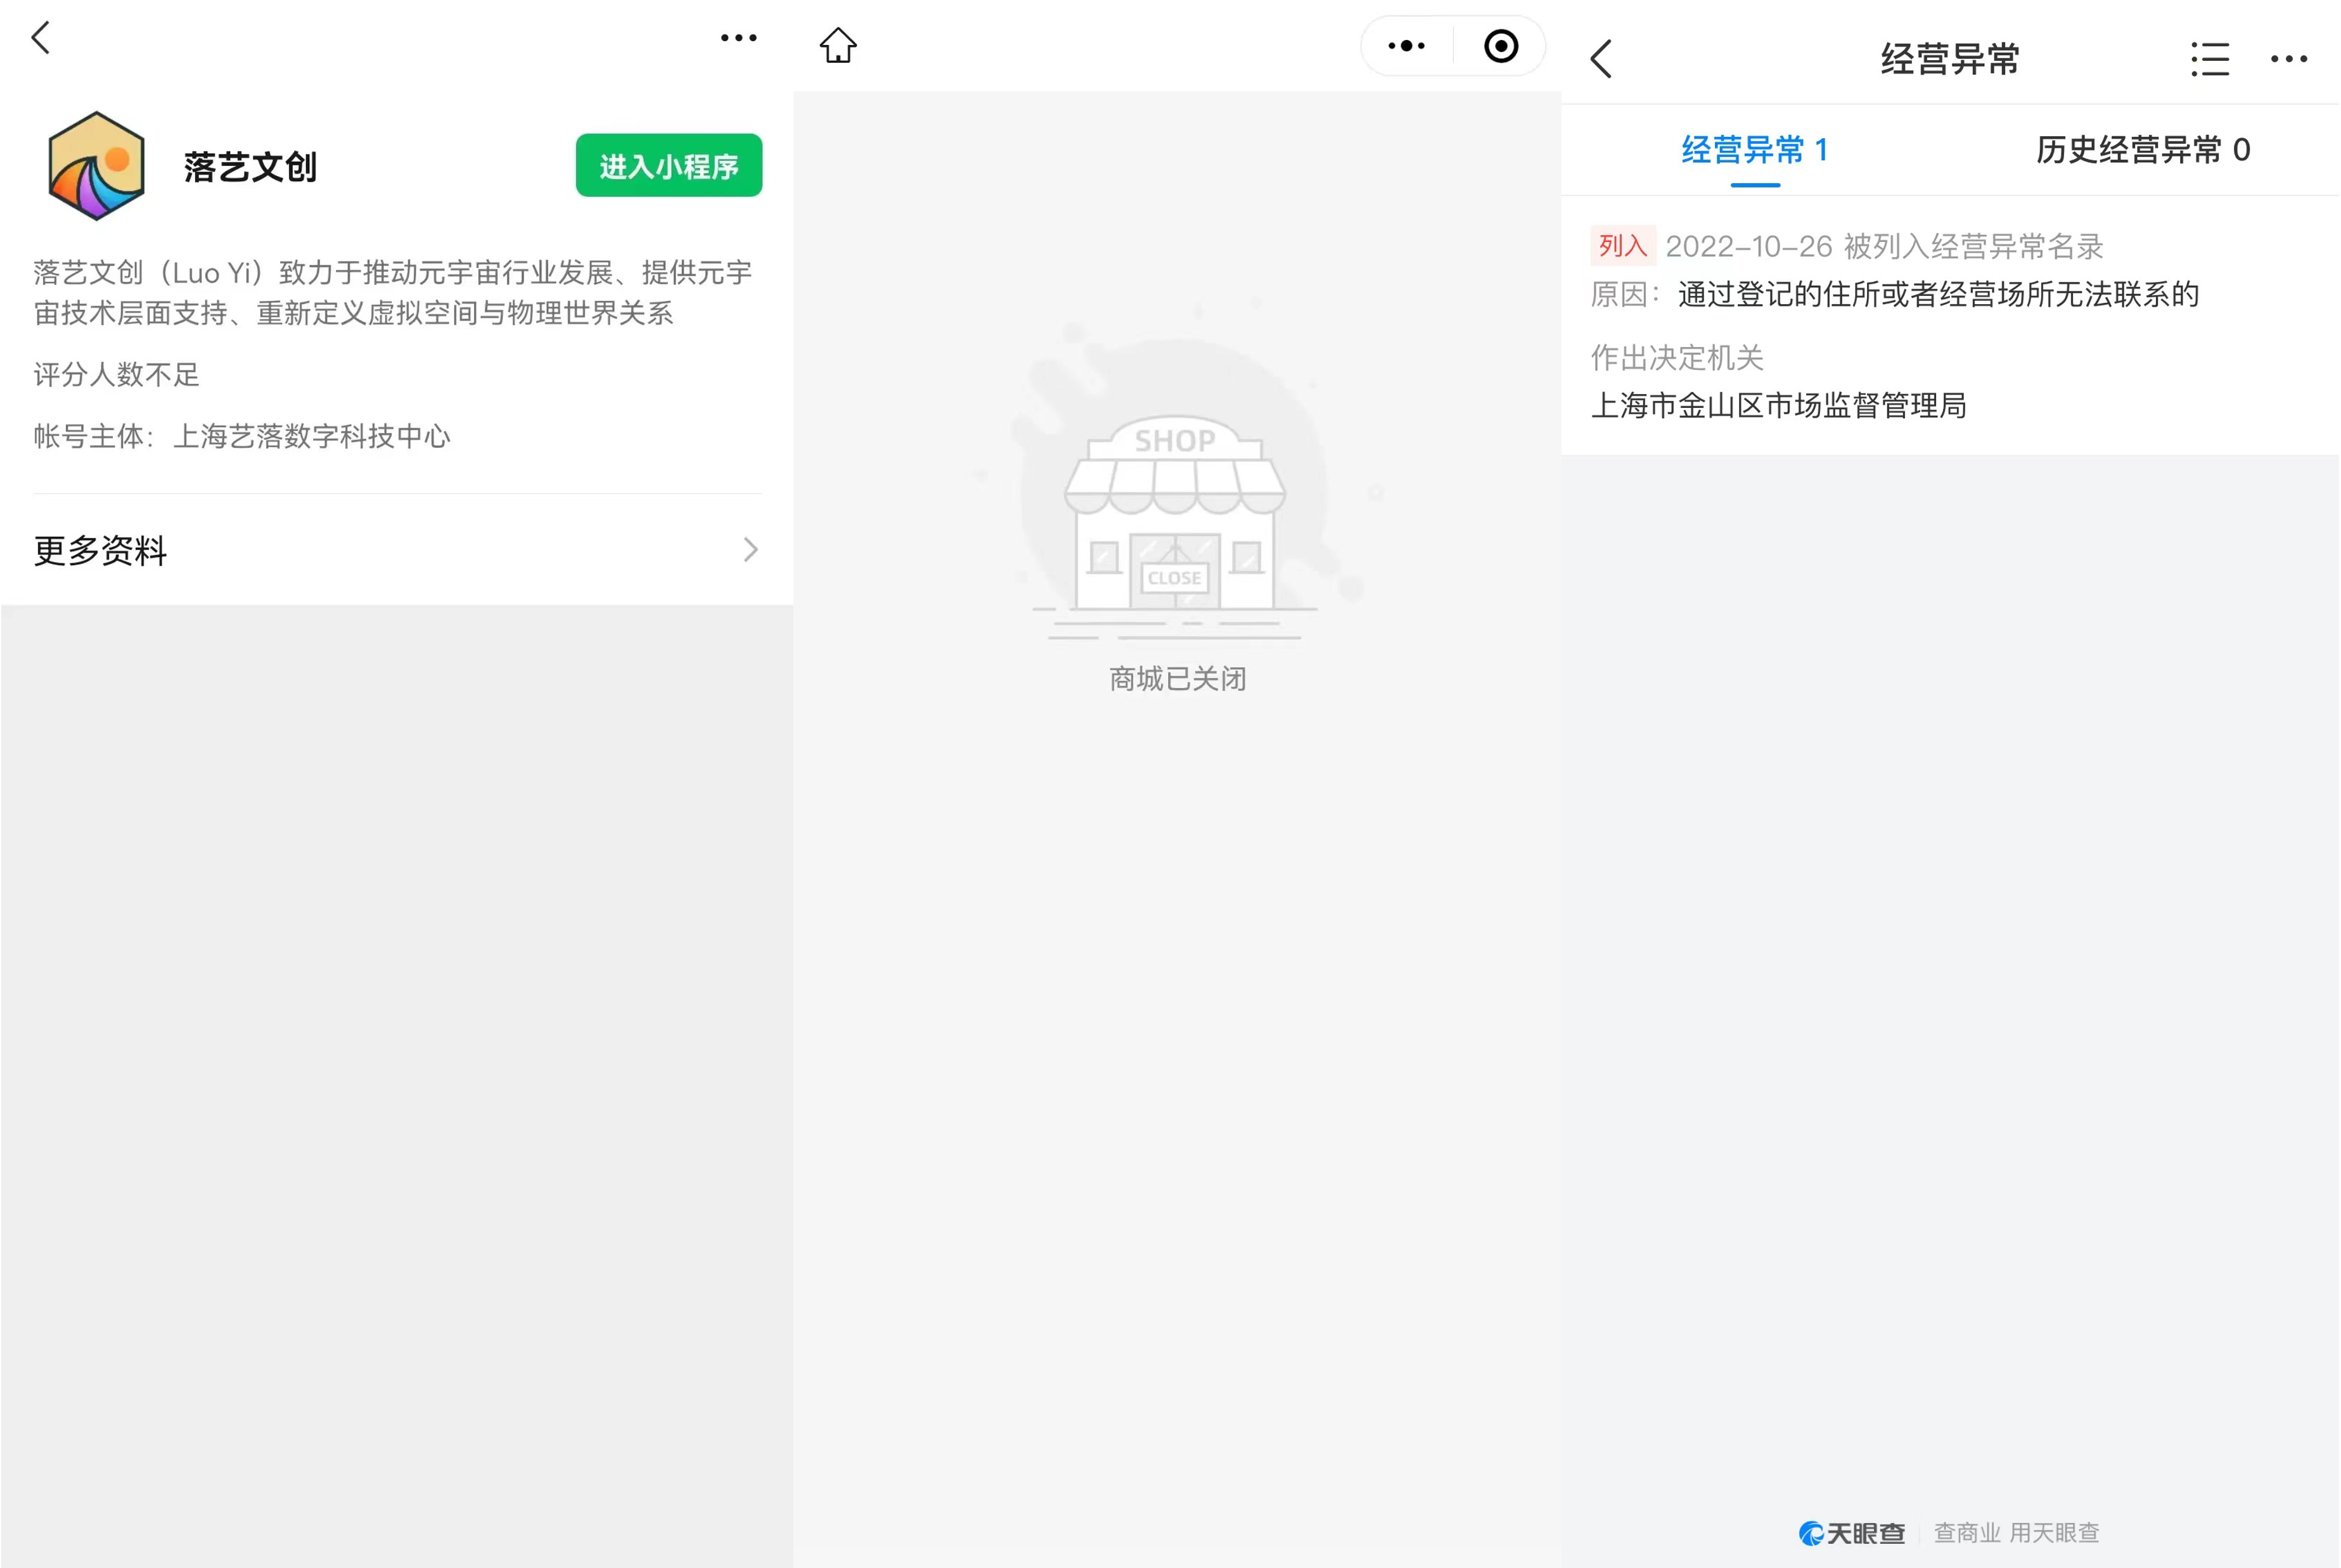Open the three-dot menu on 经营异常 page
Screen dimensions: 2341x1568
tap(2289, 59)
